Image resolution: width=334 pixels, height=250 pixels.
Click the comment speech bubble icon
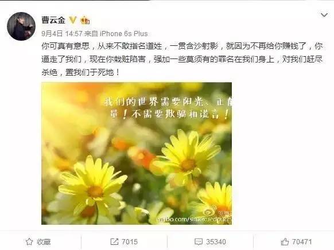click(x=199, y=242)
